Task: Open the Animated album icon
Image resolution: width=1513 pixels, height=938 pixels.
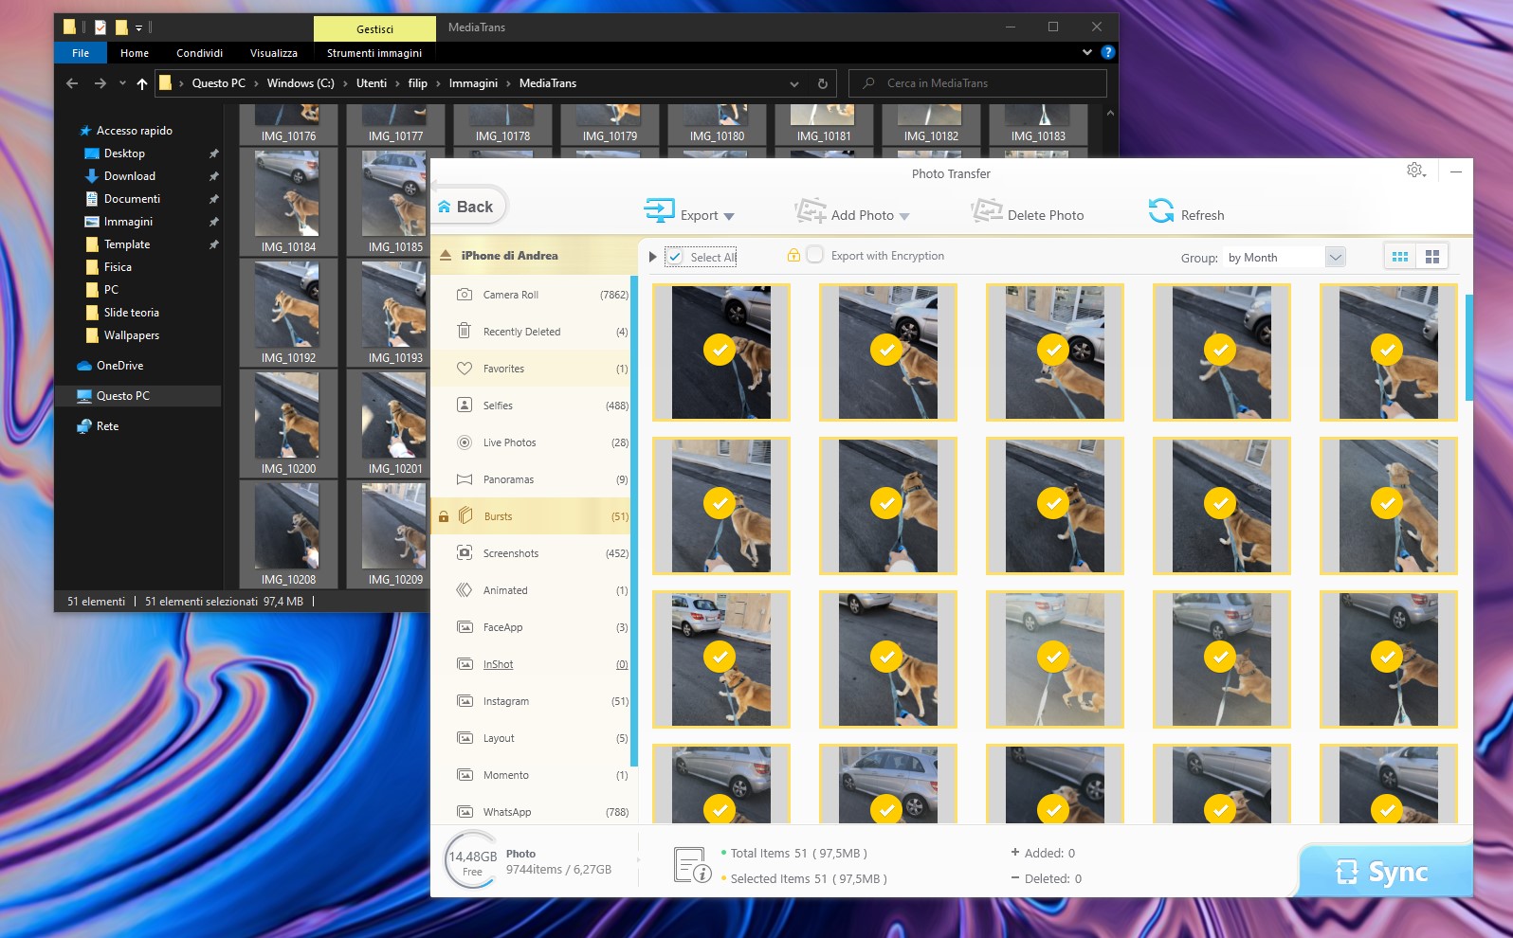Action: point(465,590)
